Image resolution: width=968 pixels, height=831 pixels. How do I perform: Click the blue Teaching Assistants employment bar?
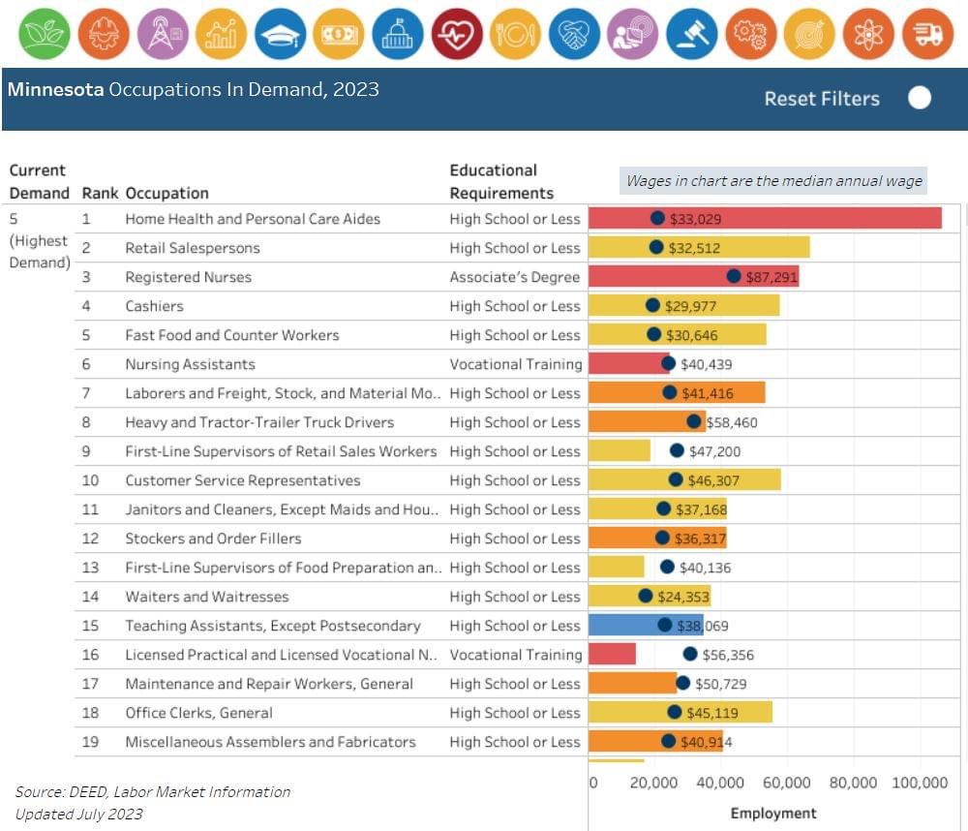pos(645,625)
